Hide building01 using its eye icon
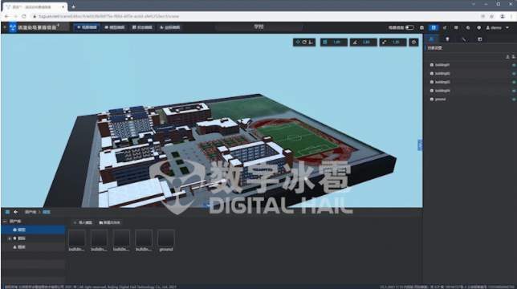This screenshot has height=289, width=517. pos(513,65)
